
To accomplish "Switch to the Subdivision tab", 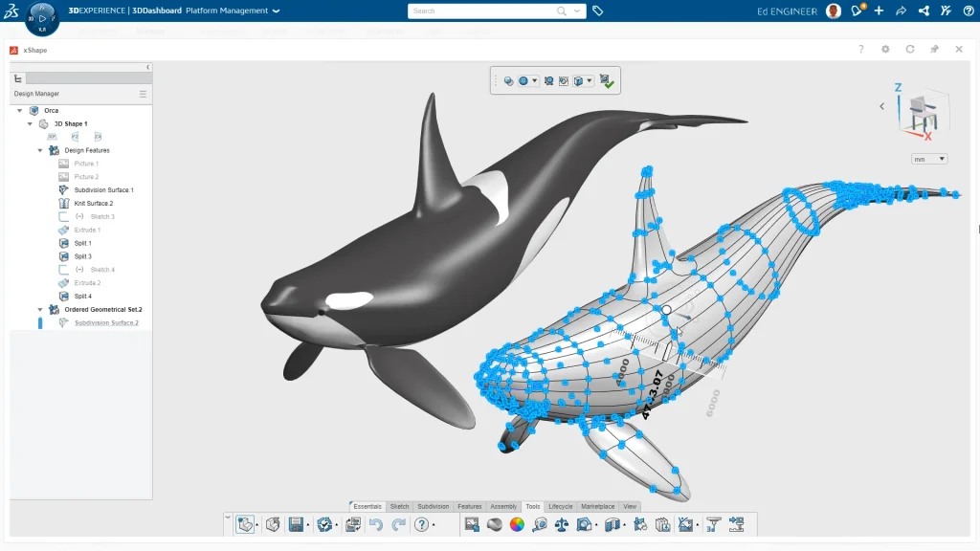I will (x=433, y=506).
